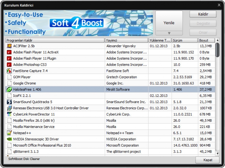
Task: Click the list scrollbar down arrow
Action: click(x=217, y=153)
